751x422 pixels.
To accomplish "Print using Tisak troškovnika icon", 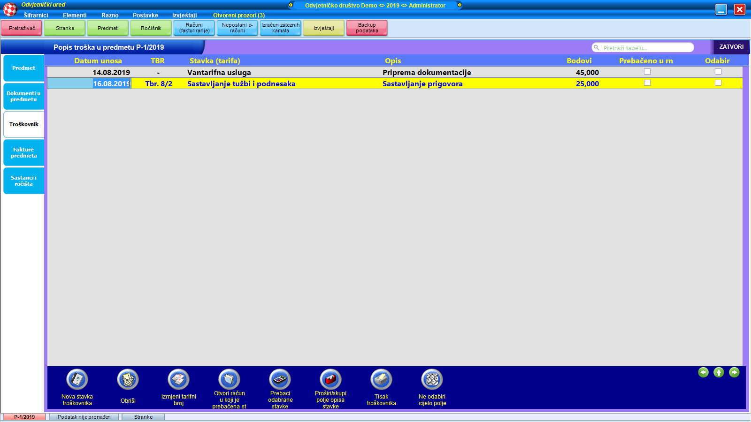I will point(382,379).
